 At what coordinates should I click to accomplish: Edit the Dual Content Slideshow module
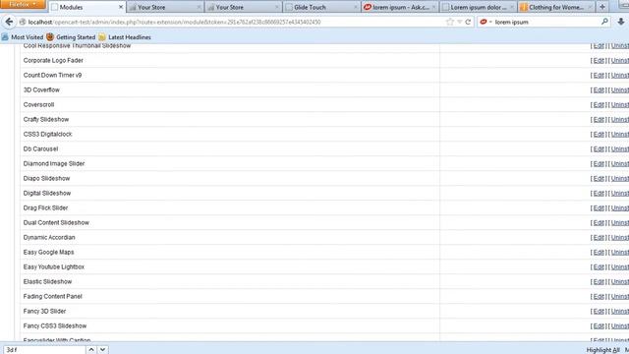pyautogui.click(x=599, y=223)
